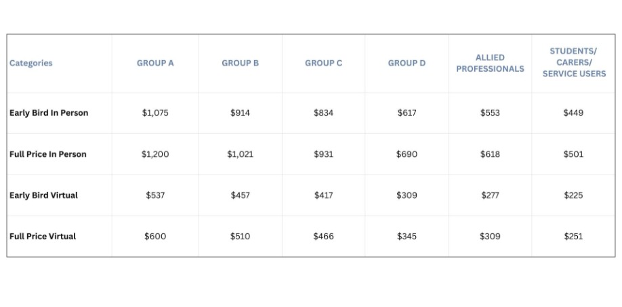This screenshot has width=622, height=307.
Task: Select the Early Bird In Person row label
Action: point(49,113)
